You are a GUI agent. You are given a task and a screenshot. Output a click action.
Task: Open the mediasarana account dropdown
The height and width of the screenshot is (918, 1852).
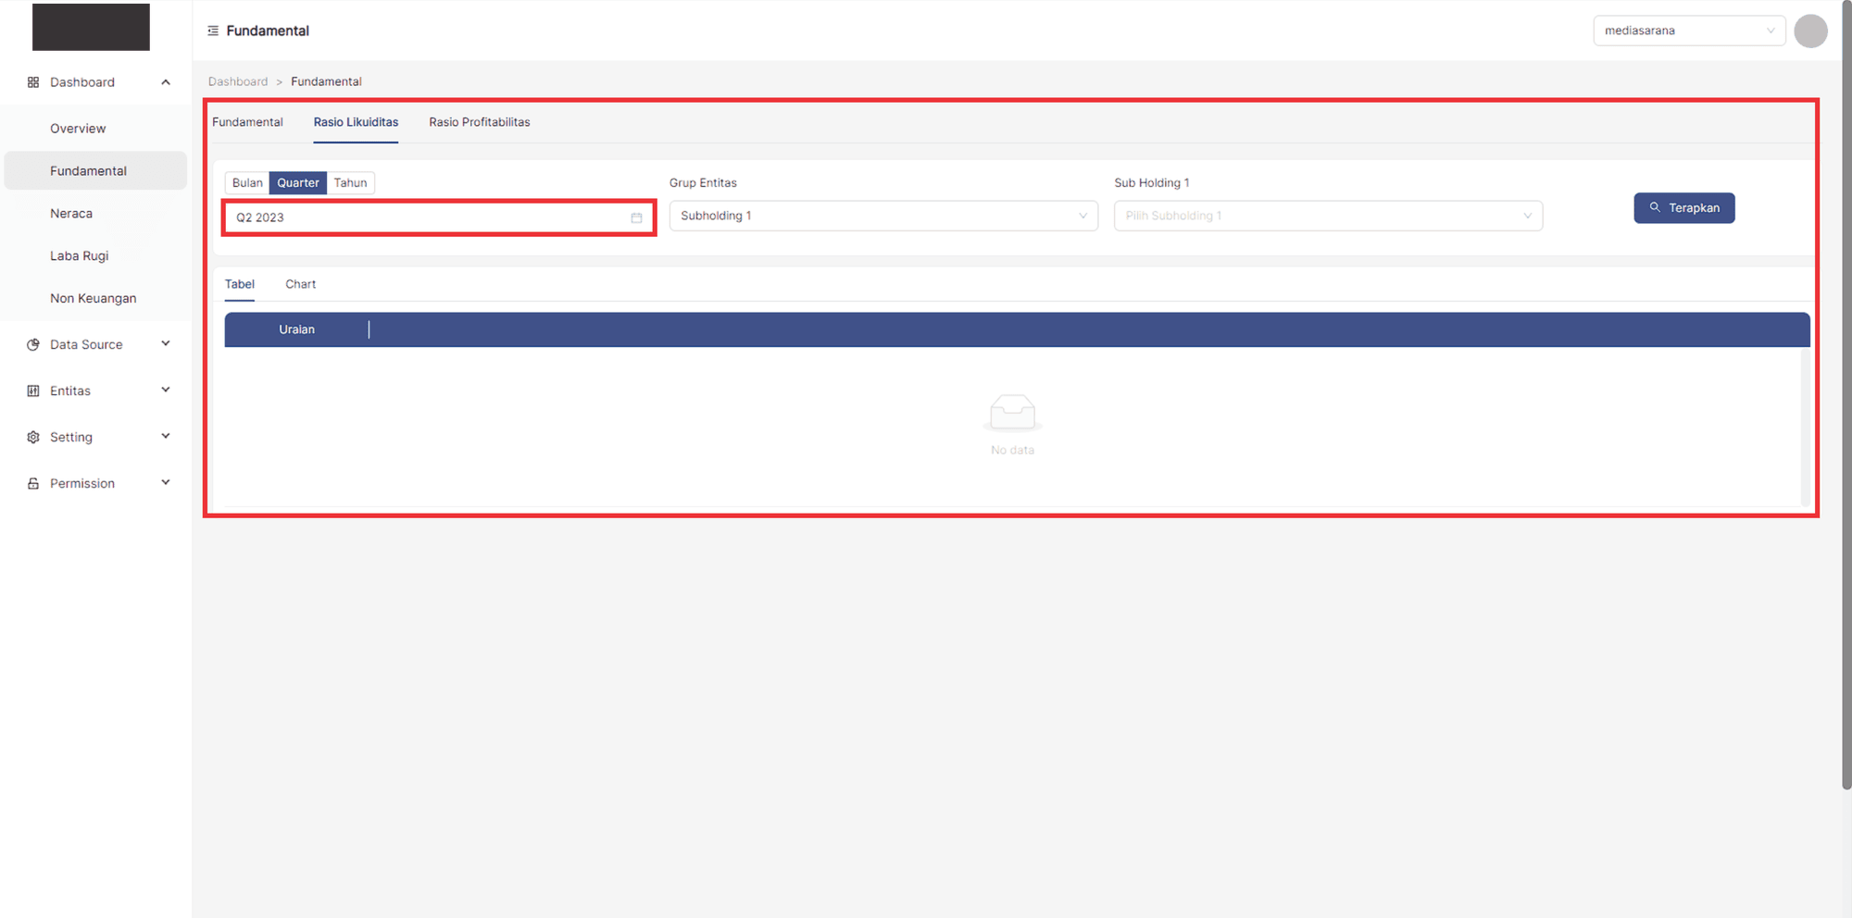point(1688,31)
